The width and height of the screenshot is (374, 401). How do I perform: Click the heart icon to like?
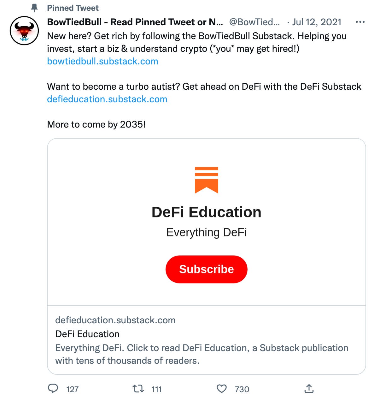click(222, 389)
